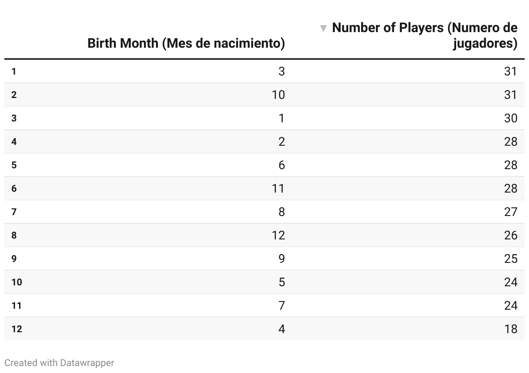Viewport: 529px width, 373px height.
Task: Select birth month 4 in row 12
Action: (x=282, y=329)
